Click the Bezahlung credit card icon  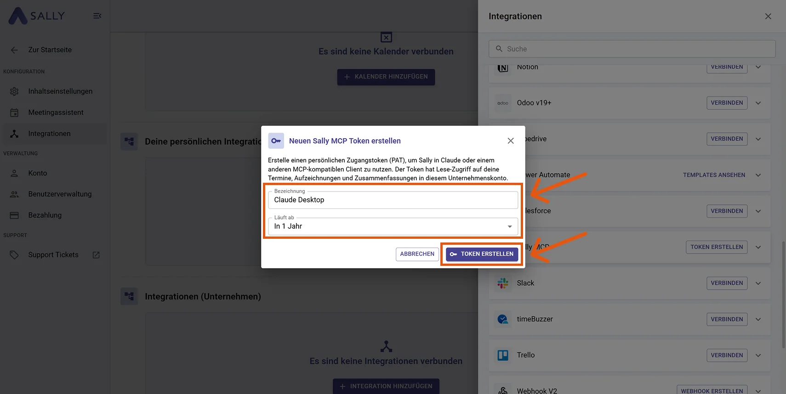pyautogui.click(x=14, y=215)
